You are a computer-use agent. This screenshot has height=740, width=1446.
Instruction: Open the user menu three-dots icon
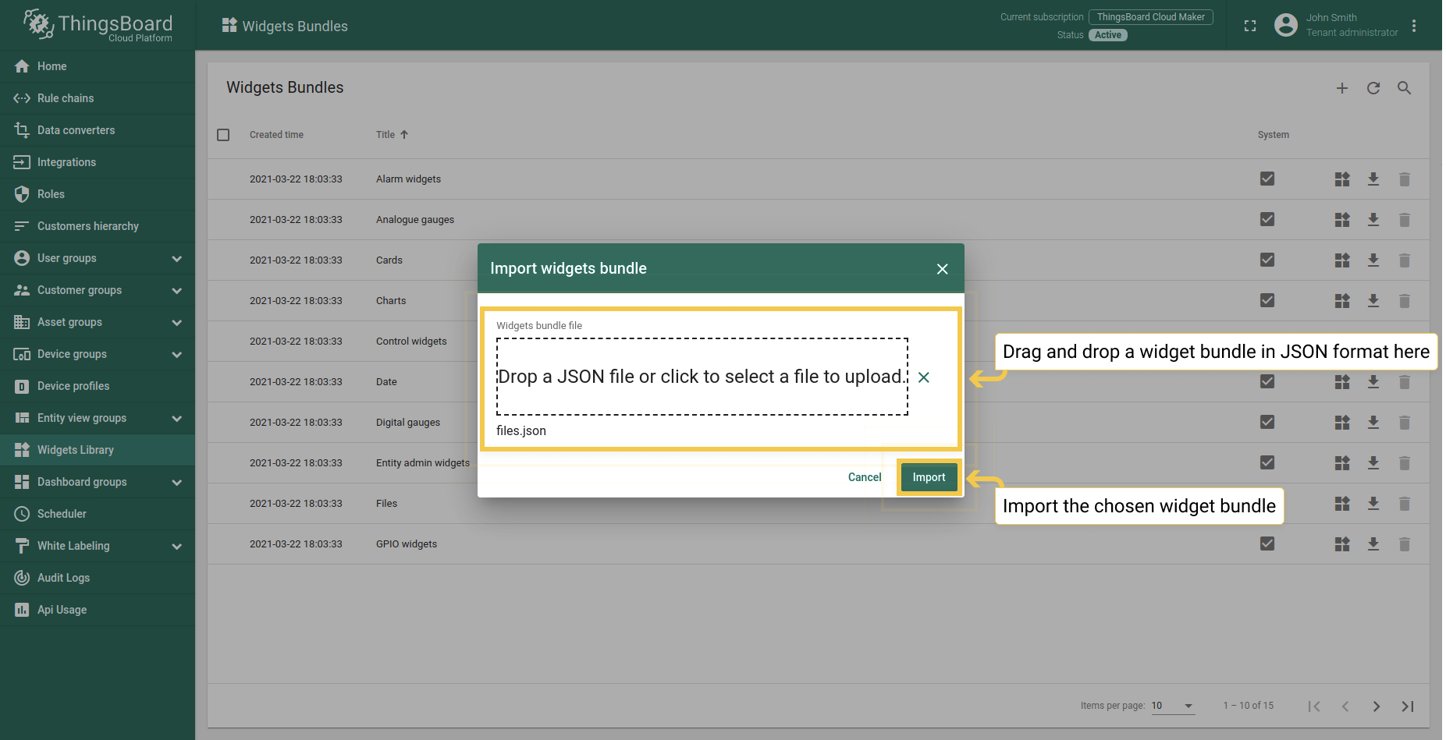pos(1414,26)
